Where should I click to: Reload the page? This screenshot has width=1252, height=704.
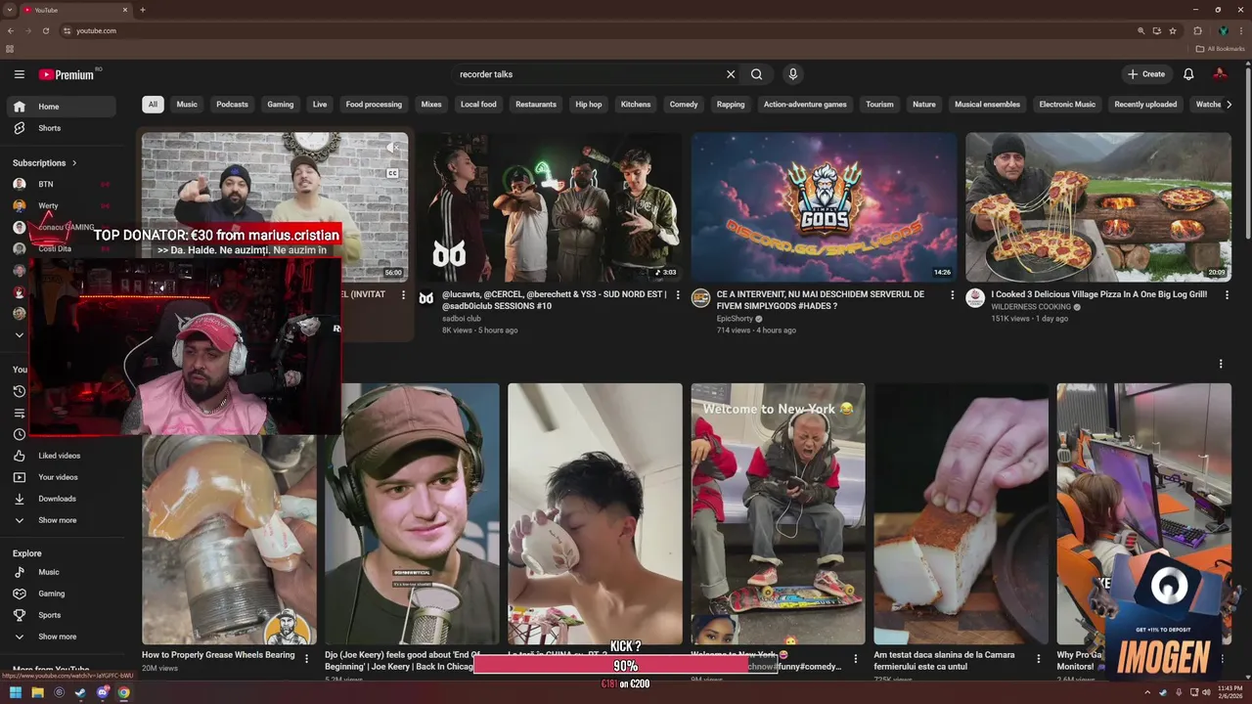(x=45, y=30)
